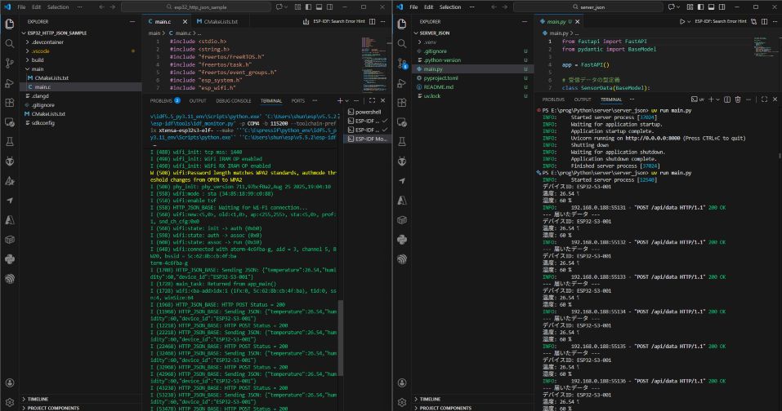Split the main.py editor to the right
The image size is (782, 411).
pos(764,21)
